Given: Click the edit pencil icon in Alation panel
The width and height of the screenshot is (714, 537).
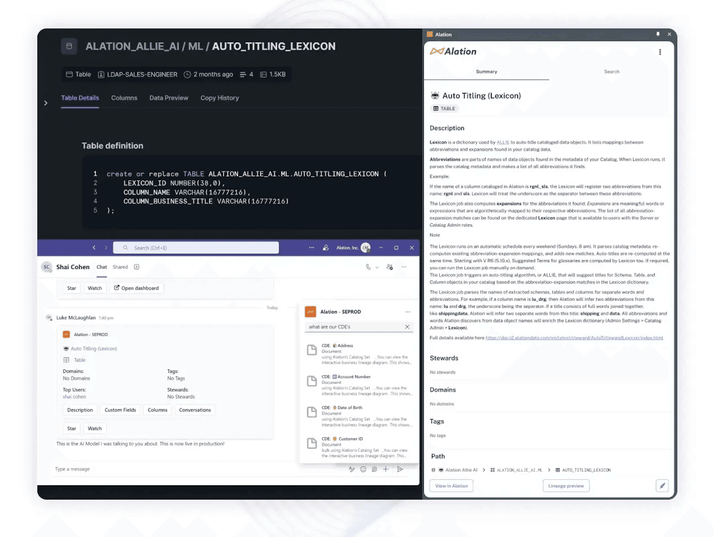Looking at the screenshot, I should [x=662, y=486].
